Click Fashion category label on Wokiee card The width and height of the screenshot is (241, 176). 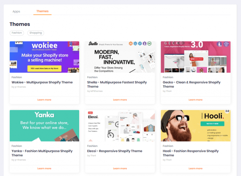pyautogui.click(x=17, y=77)
